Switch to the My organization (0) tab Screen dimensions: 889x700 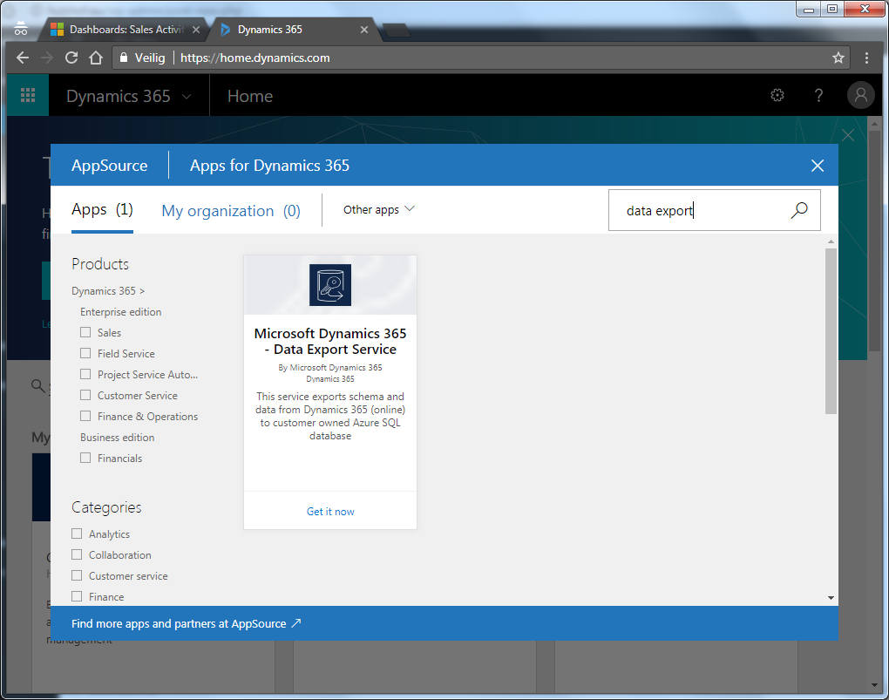click(231, 211)
